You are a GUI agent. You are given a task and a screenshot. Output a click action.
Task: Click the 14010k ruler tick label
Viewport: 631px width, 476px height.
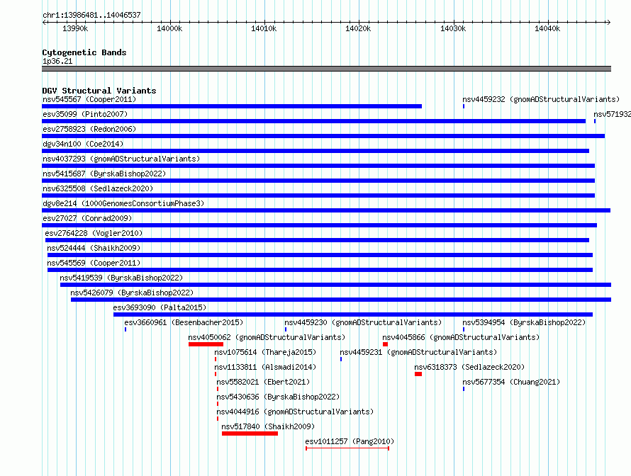coord(264,28)
